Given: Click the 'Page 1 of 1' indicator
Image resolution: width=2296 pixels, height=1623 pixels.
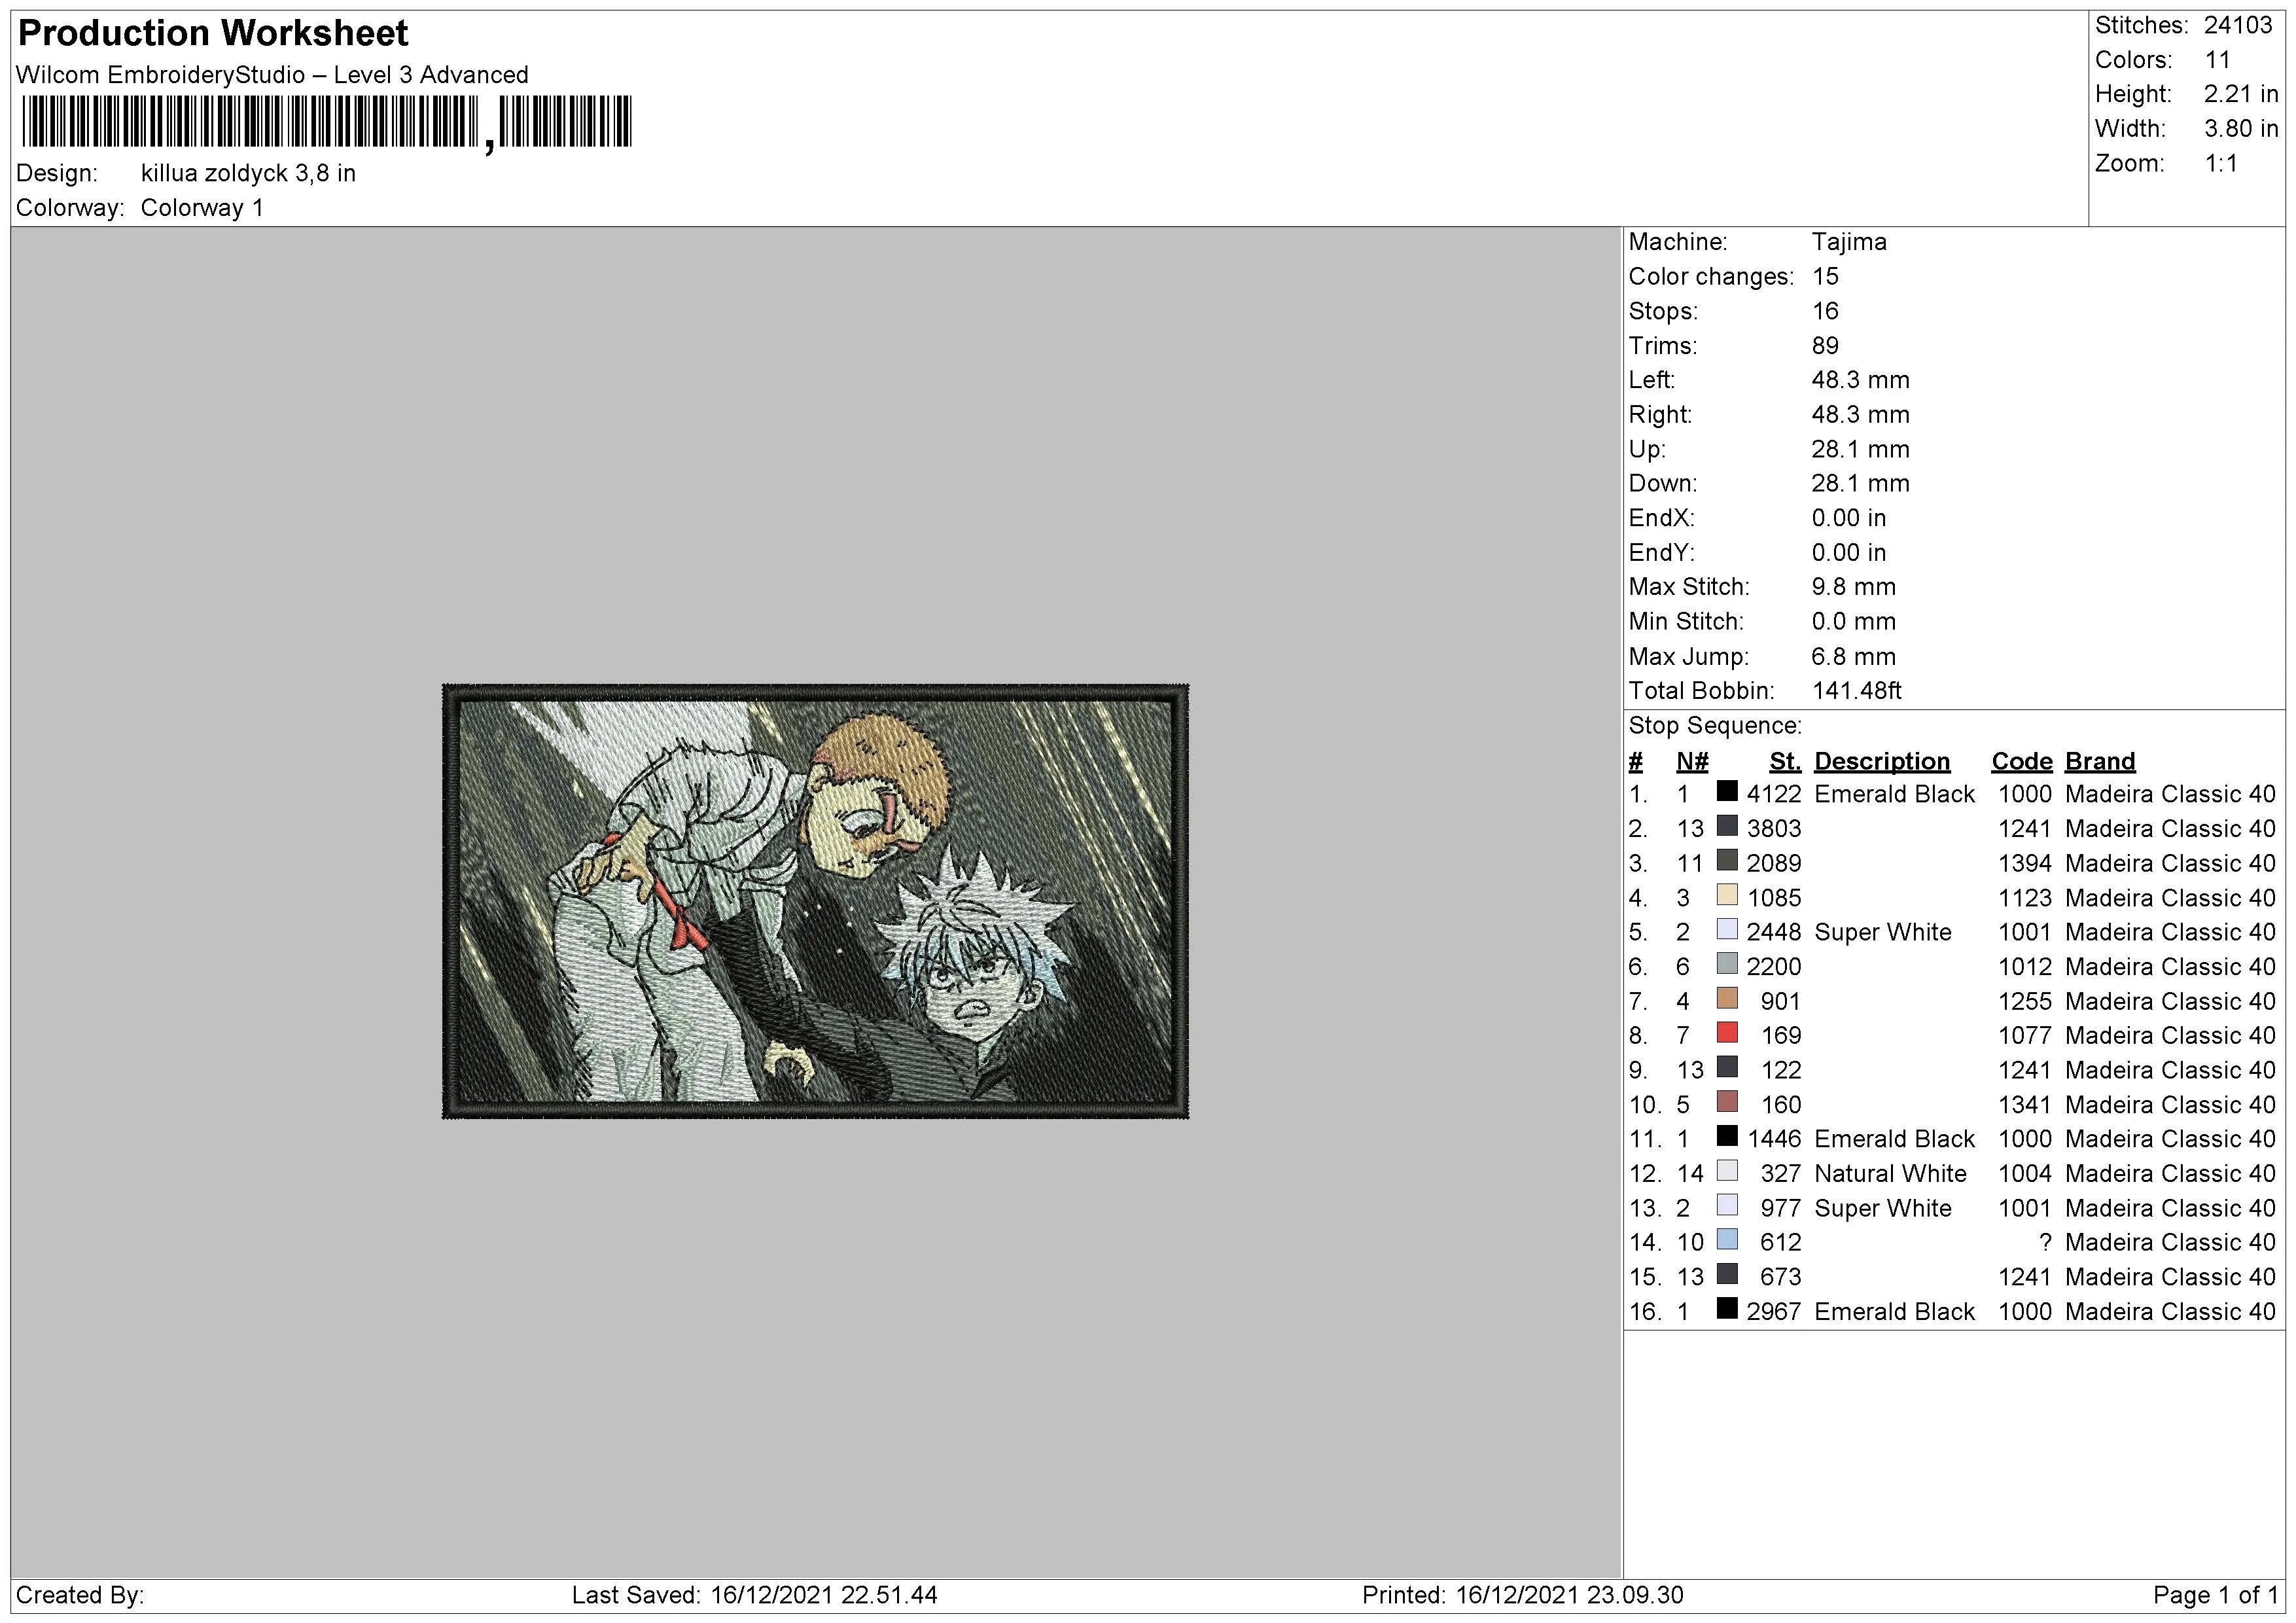Looking at the screenshot, I should tap(2215, 1595).
